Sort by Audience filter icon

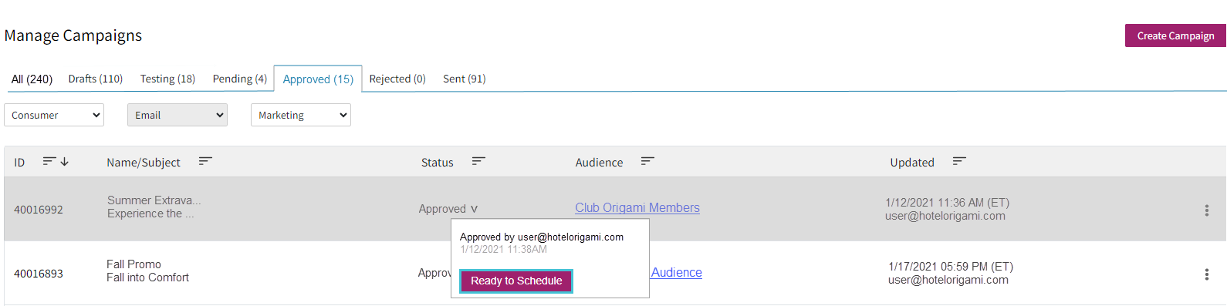coord(647,161)
